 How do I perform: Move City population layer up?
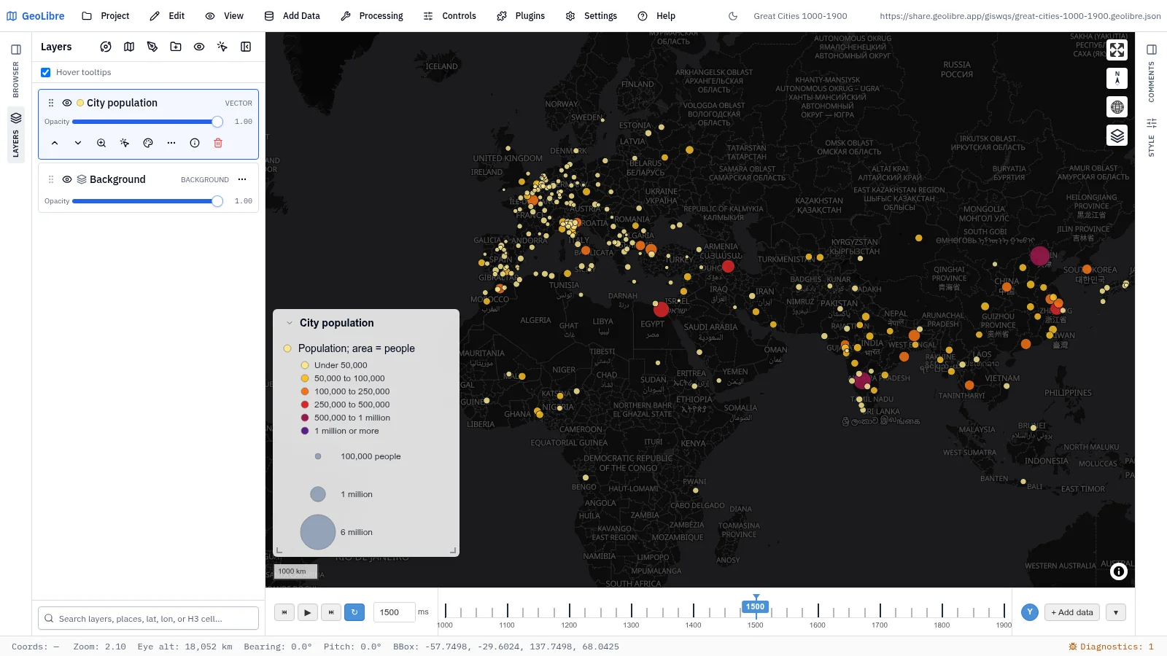pyautogui.click(x=55, y=143)
